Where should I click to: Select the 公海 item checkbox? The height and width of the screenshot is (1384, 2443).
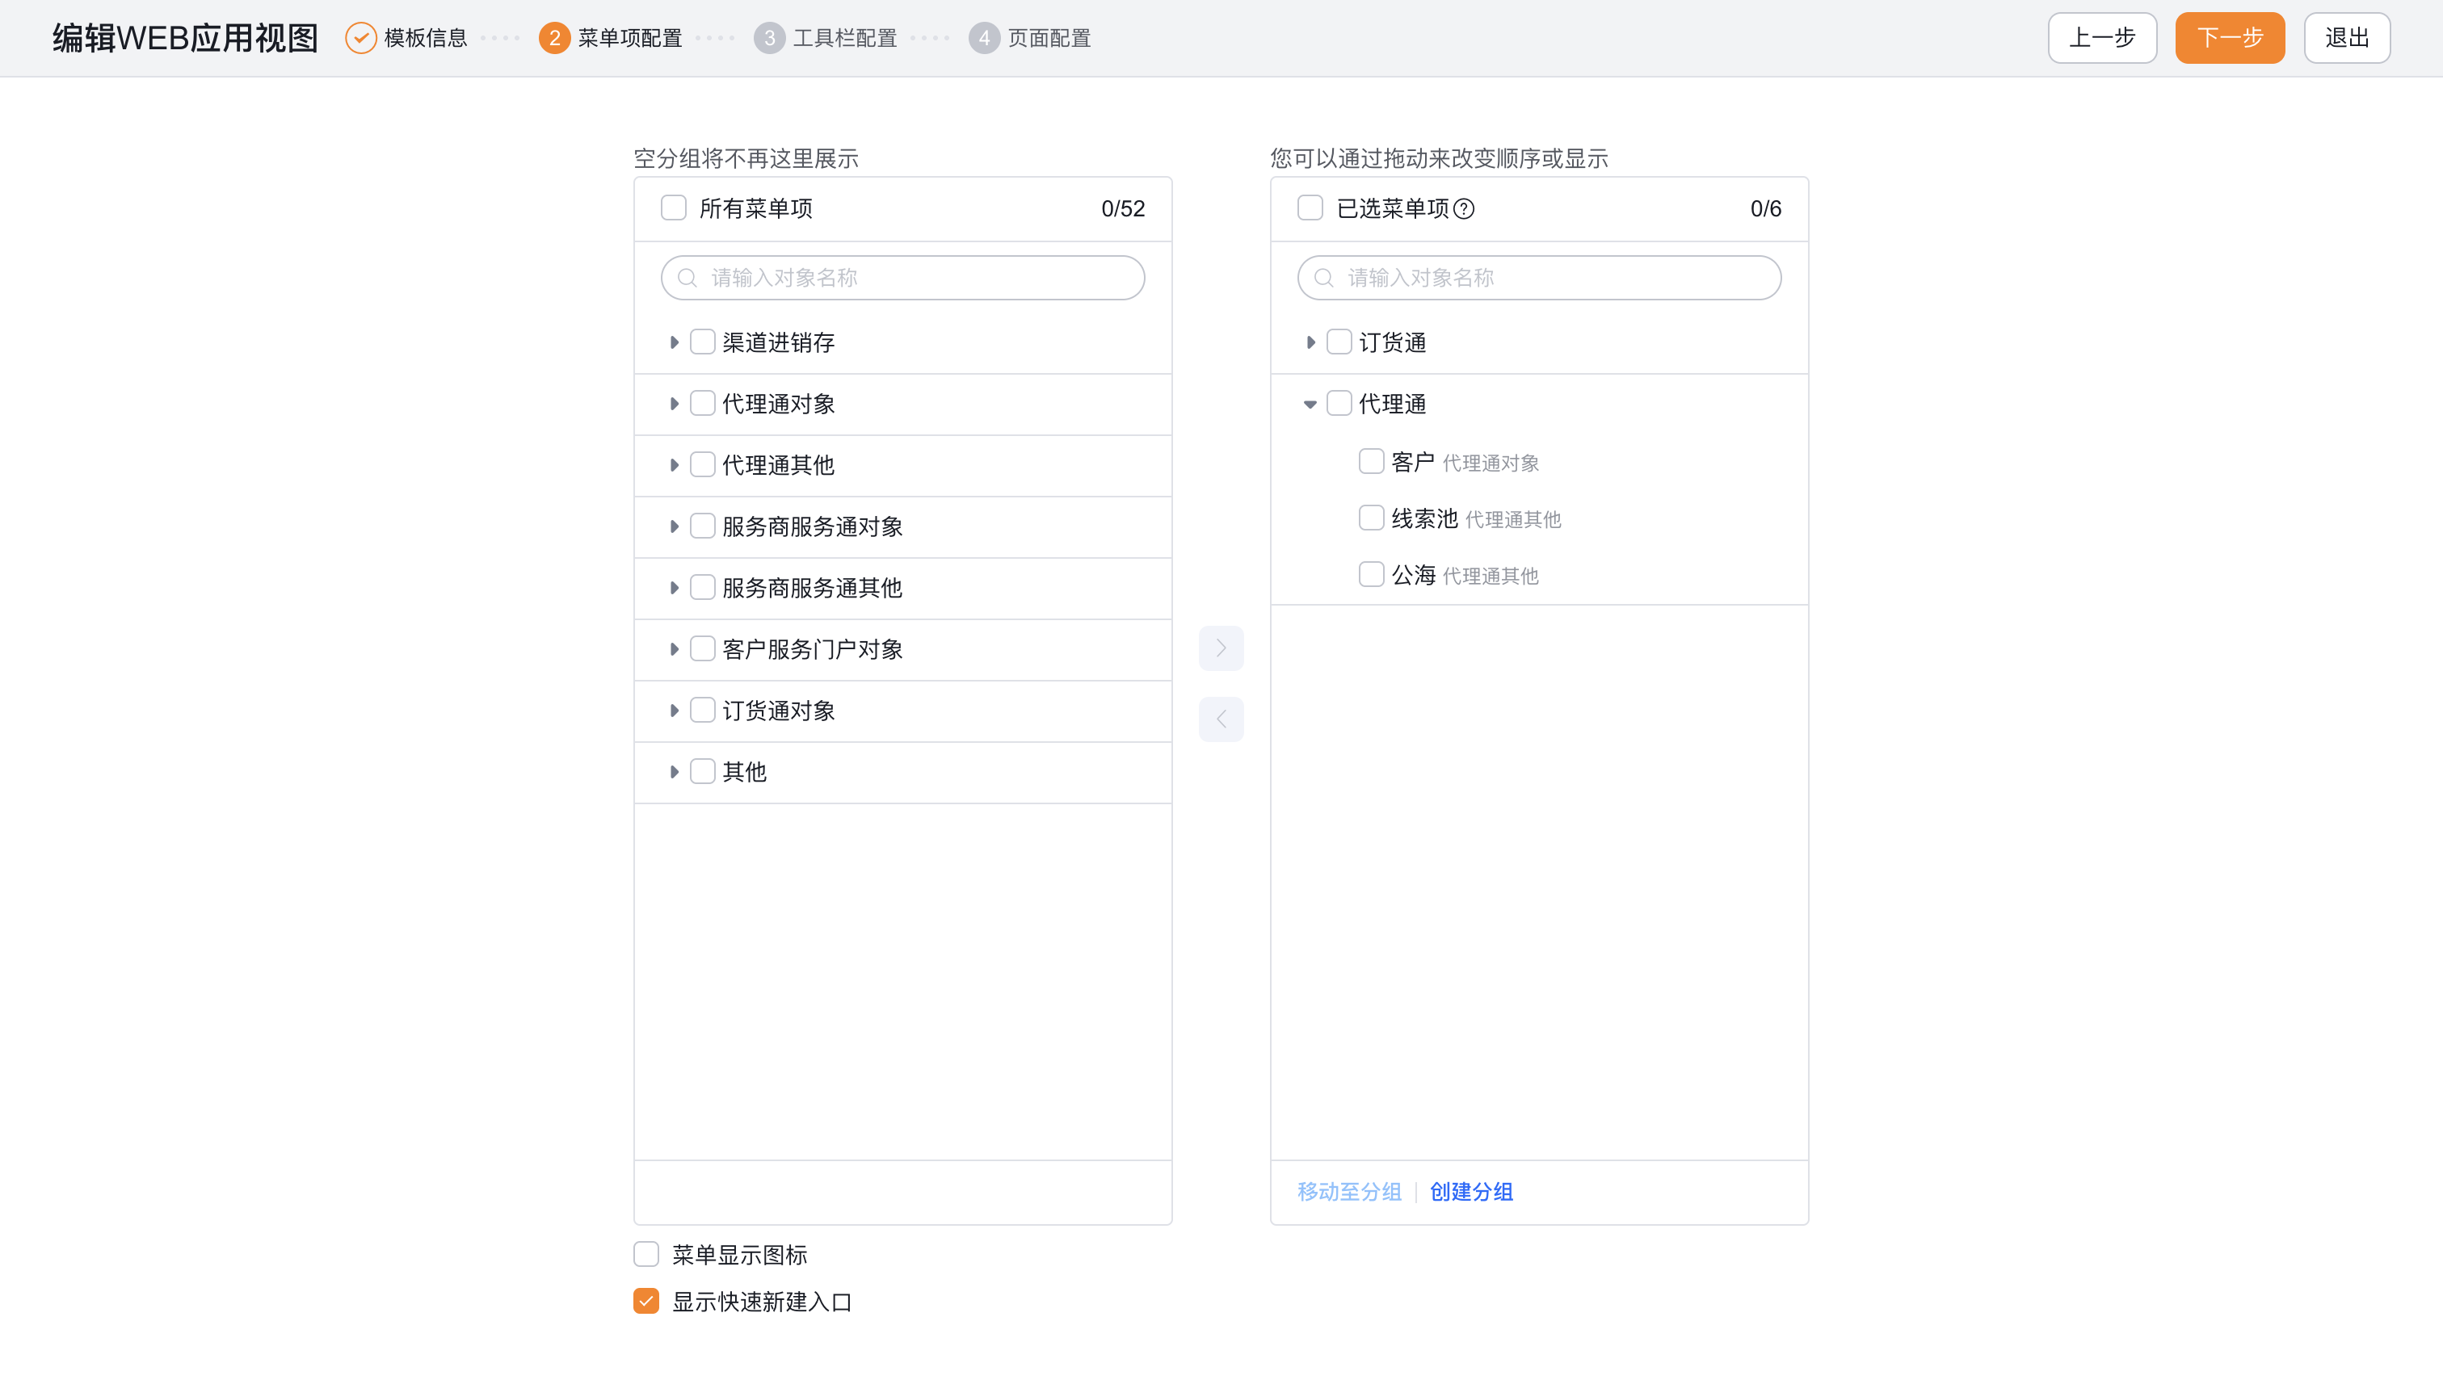(x=1371, y=575)
